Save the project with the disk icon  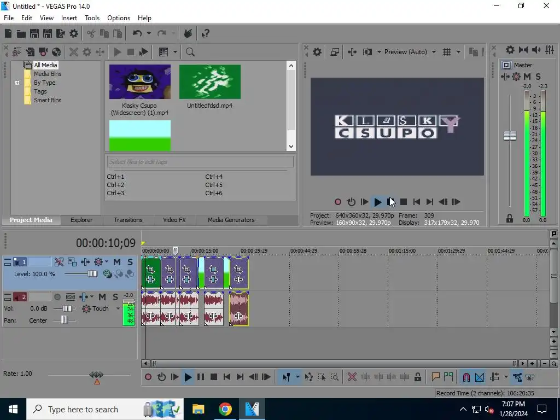(34, 33)
